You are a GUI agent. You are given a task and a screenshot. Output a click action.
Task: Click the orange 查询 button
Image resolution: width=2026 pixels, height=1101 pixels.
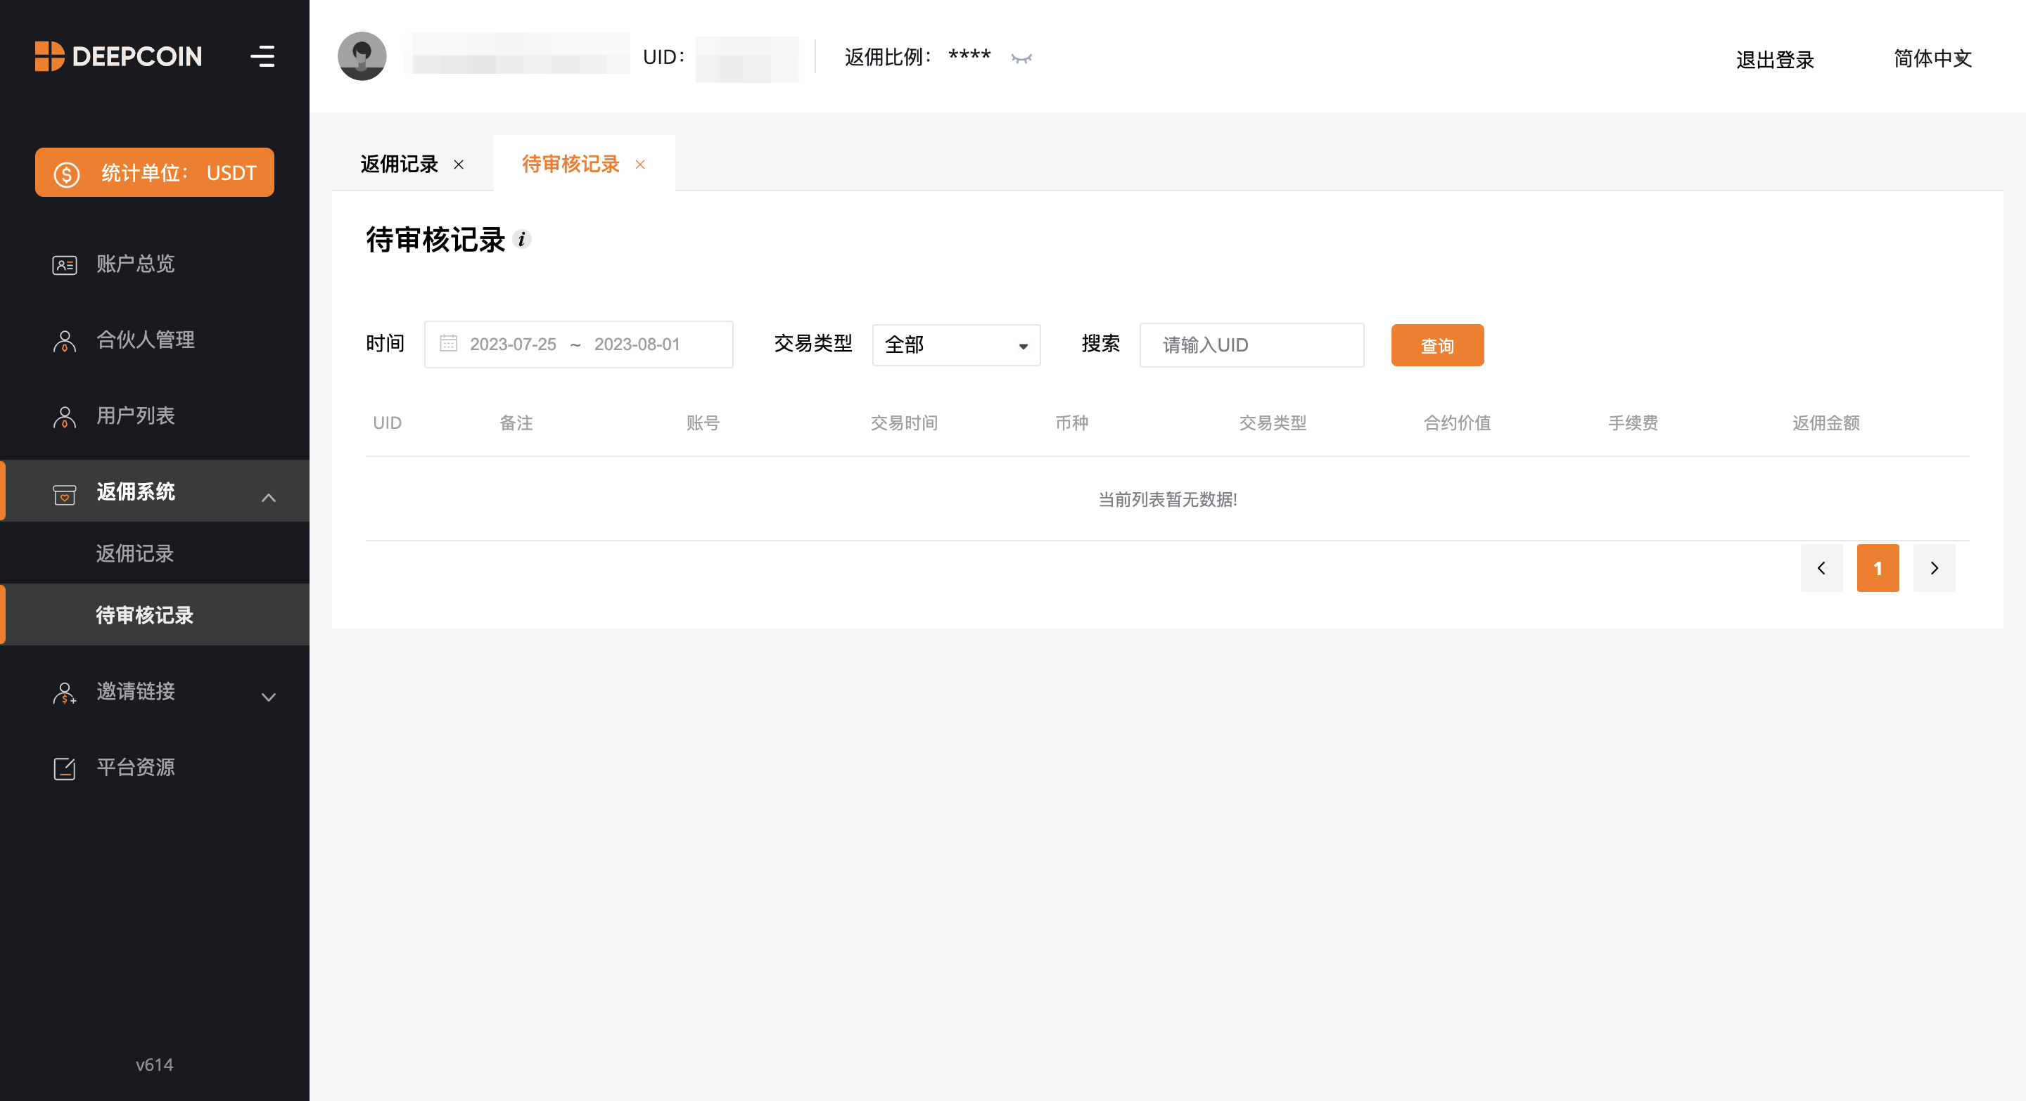[x=1436, y=345]
